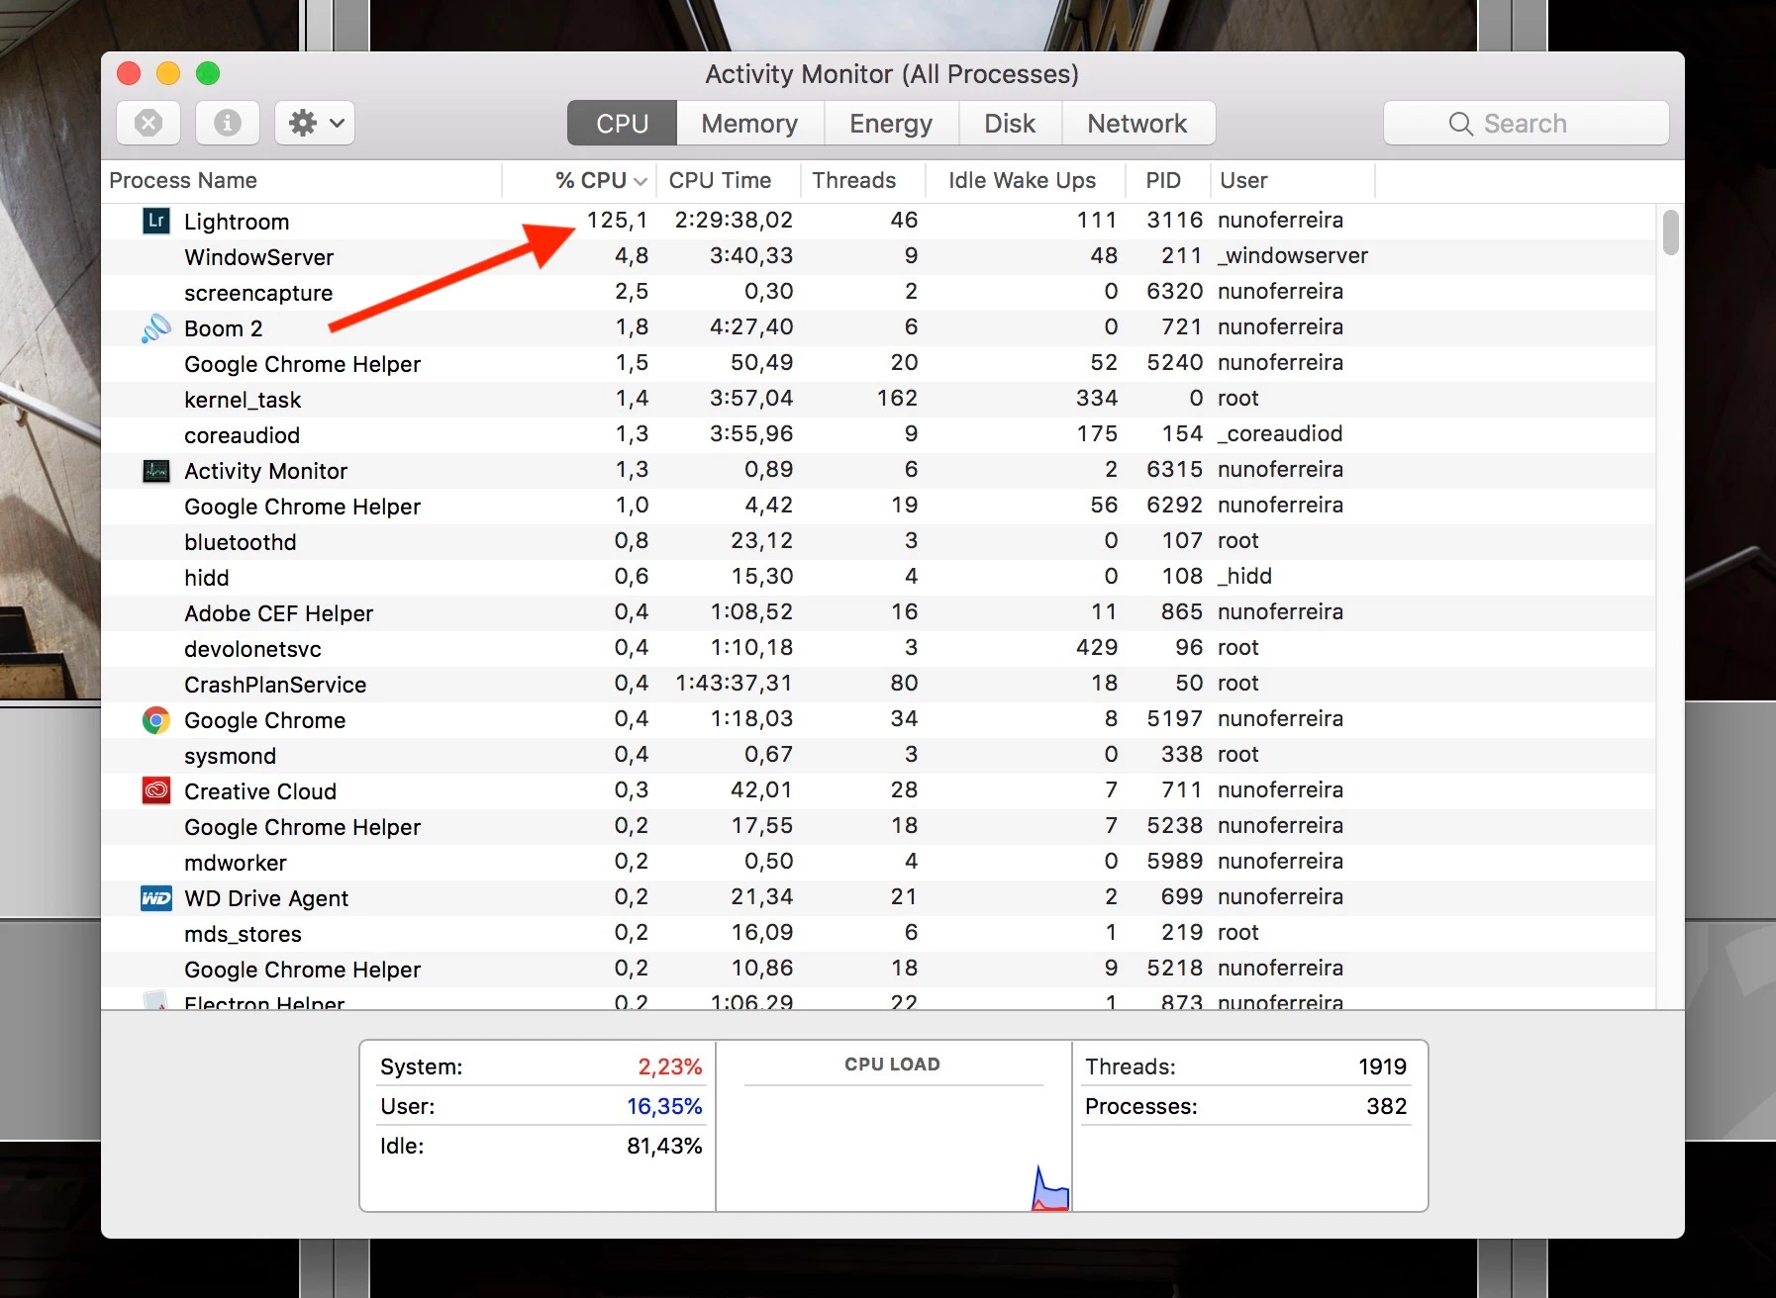Click the Threads 1919 count
The width and height of the screenshot is (1776, 1298).
pos(1382,1066)
